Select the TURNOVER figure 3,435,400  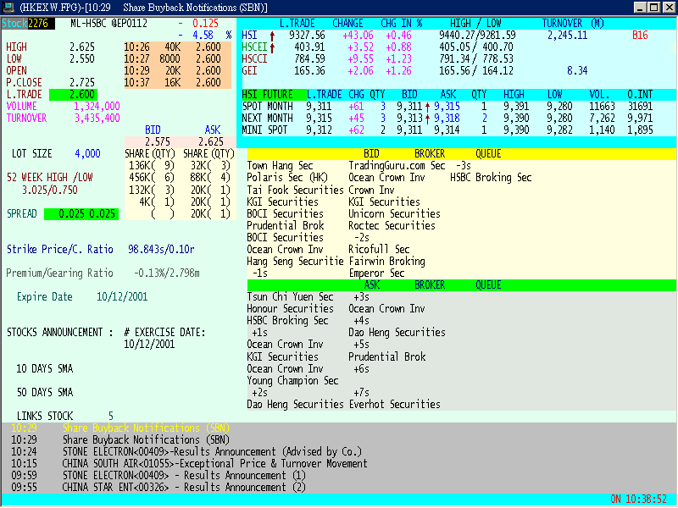(x=97, y=118)
